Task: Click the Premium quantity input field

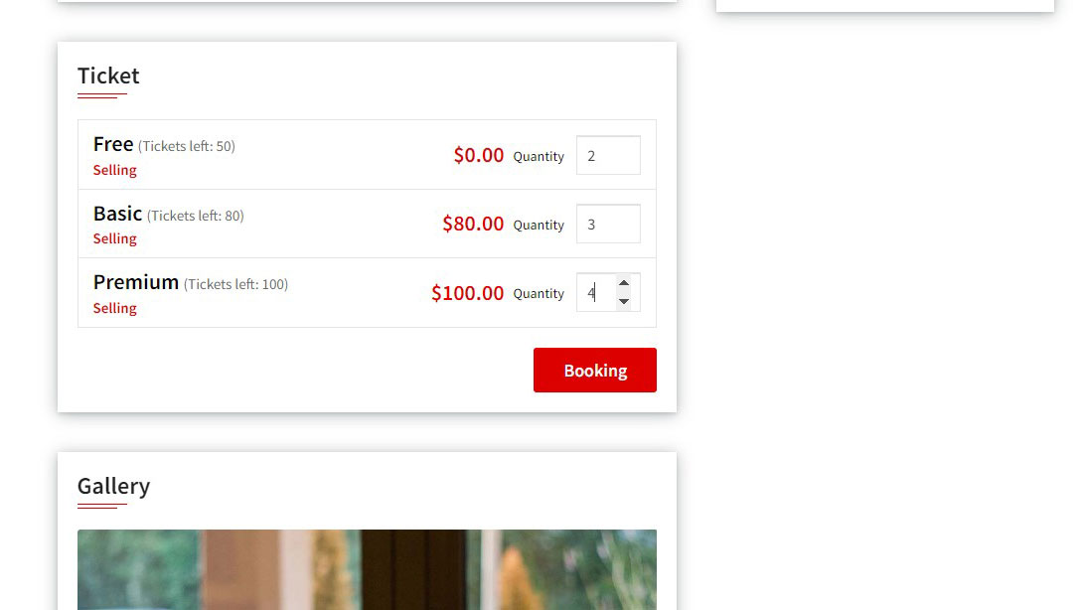Action: [601, 292]
